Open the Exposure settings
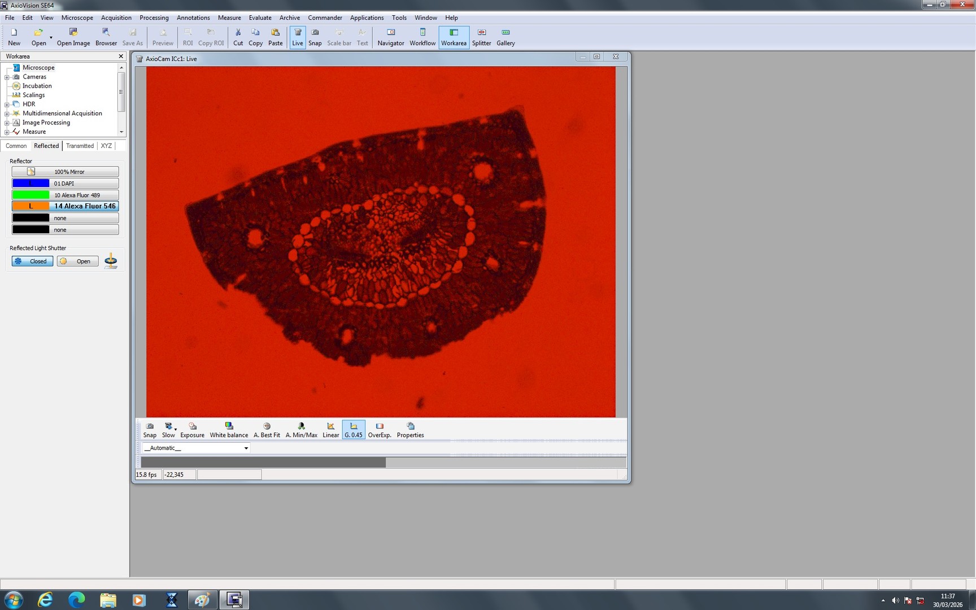The width and height of the screenshot is (976, 610). tap(192, 429)
